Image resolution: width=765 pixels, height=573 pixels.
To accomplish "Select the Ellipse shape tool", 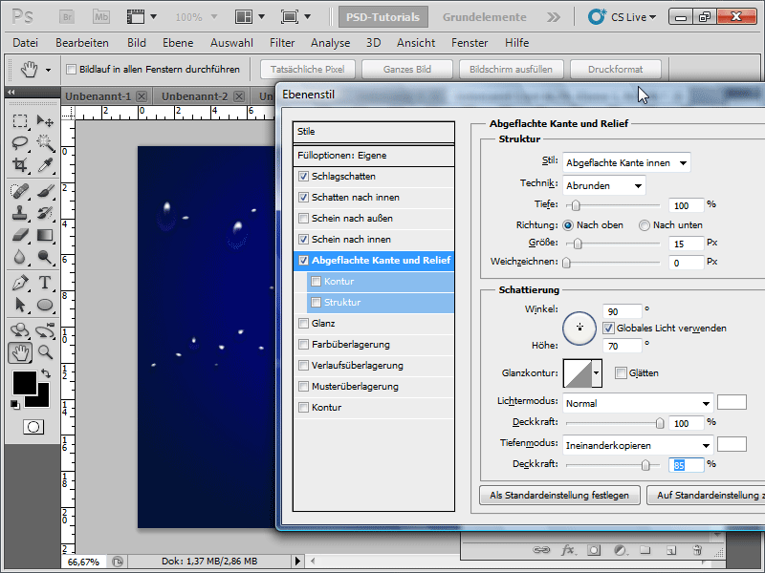I will click(45, 305).
